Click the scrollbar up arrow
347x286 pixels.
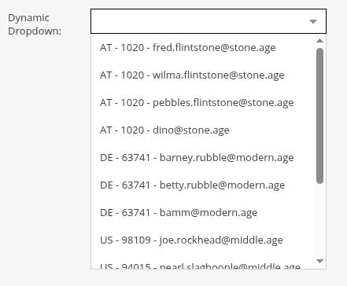coord(319,41)
